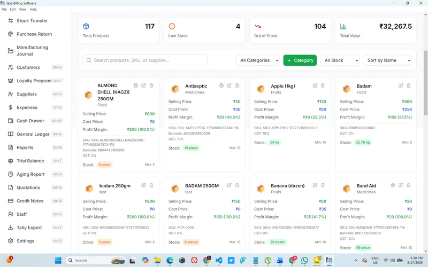Image resolution: width=428 pixels, height=267 pixels.
Task: Open General Ledger section
Action: (35, 134)
